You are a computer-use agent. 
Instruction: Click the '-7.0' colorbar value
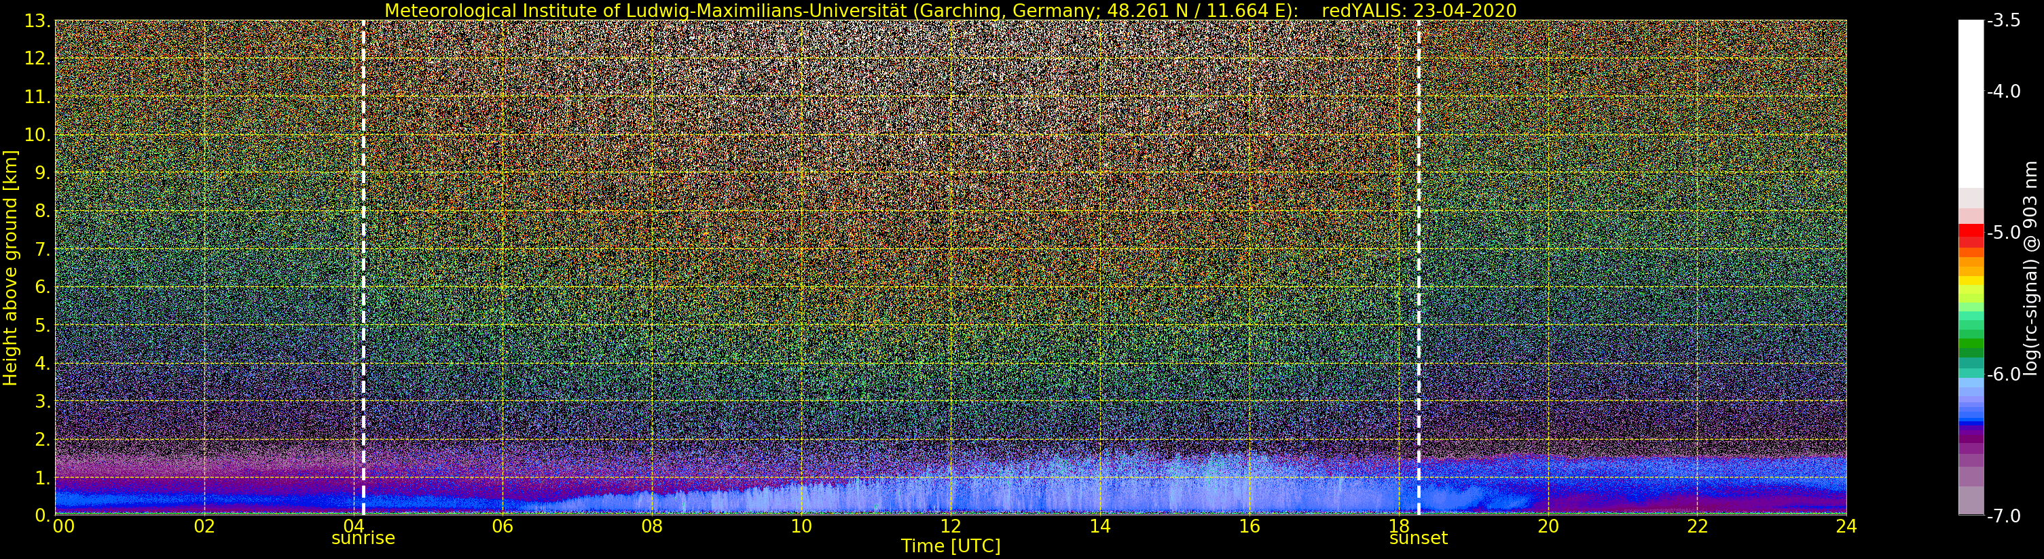click(2003, 516)
